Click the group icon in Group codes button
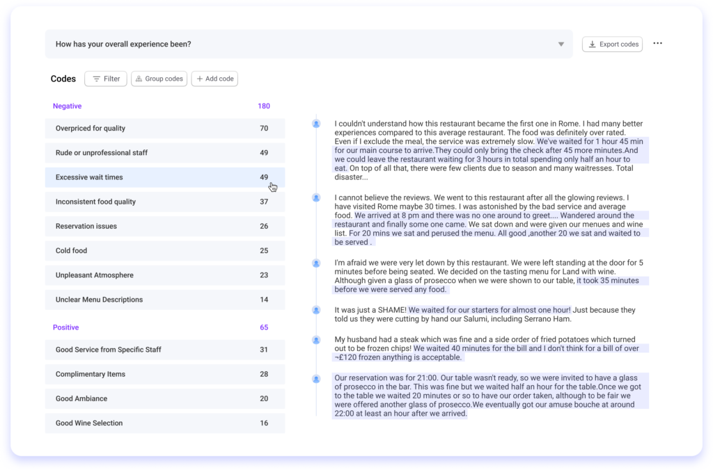 point(139,79)
